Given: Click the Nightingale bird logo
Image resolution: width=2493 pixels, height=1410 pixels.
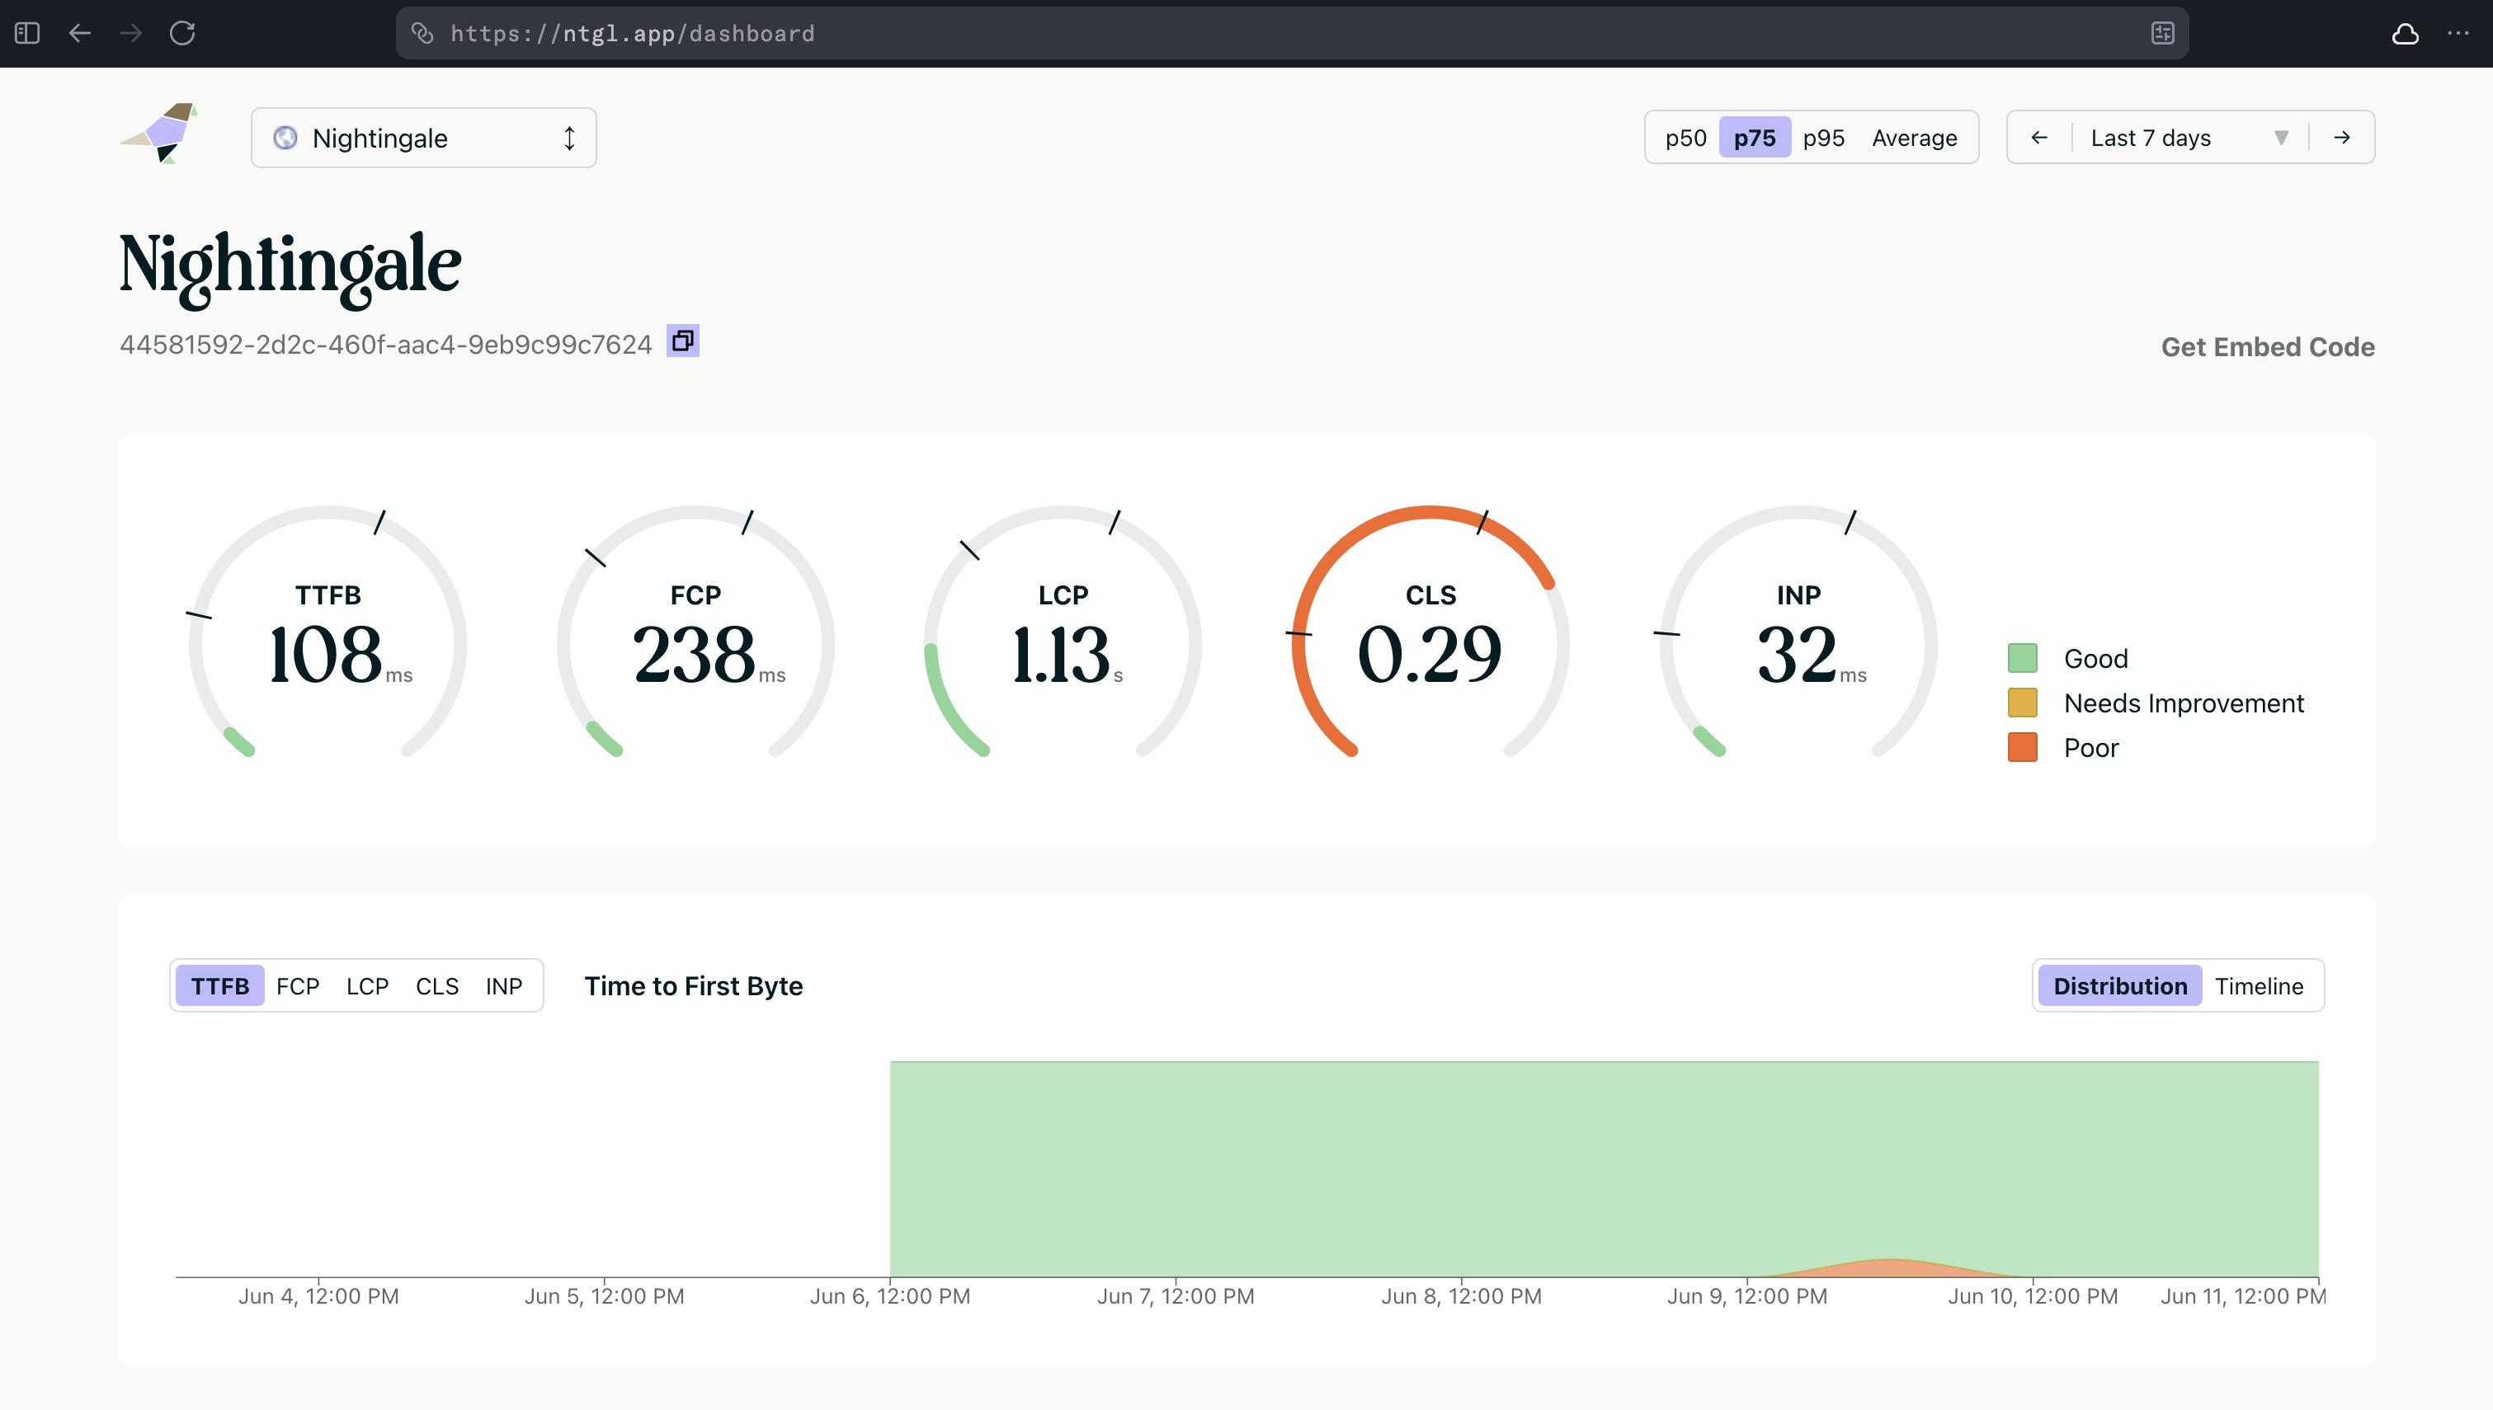Looking at the screenshot, I should pos(159,133).
